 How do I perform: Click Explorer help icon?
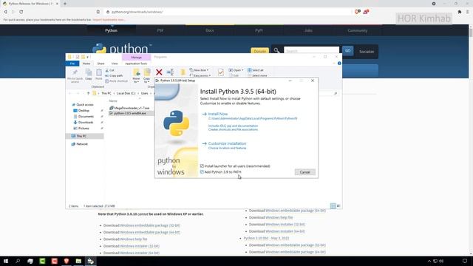click(x=339, y=64)
